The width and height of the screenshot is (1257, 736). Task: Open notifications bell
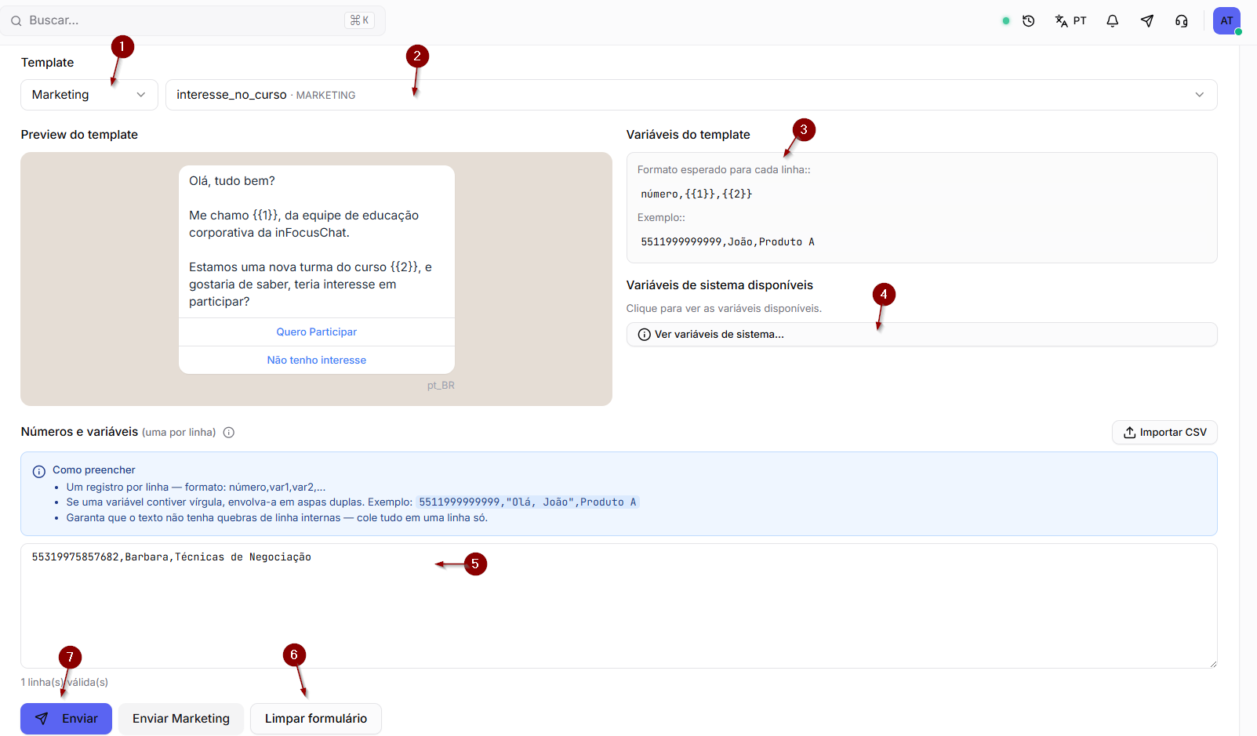(1112, 21)
